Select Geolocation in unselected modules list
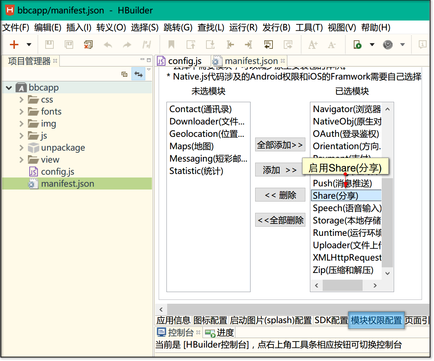This screenshot has height=361, width=434. click(x=207, y=134)
